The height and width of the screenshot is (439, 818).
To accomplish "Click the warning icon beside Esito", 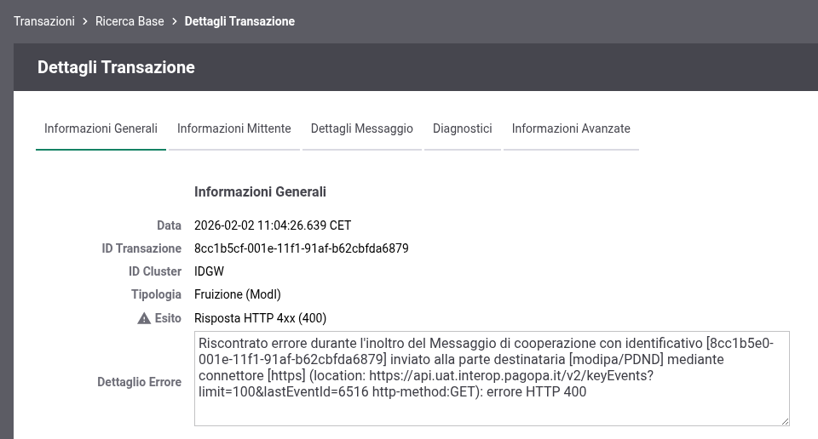I will click(144, 318).
